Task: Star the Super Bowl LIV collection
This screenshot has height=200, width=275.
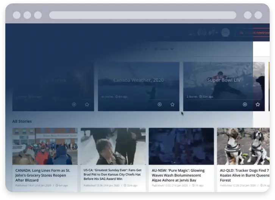Action: click(x=258, y=105)
